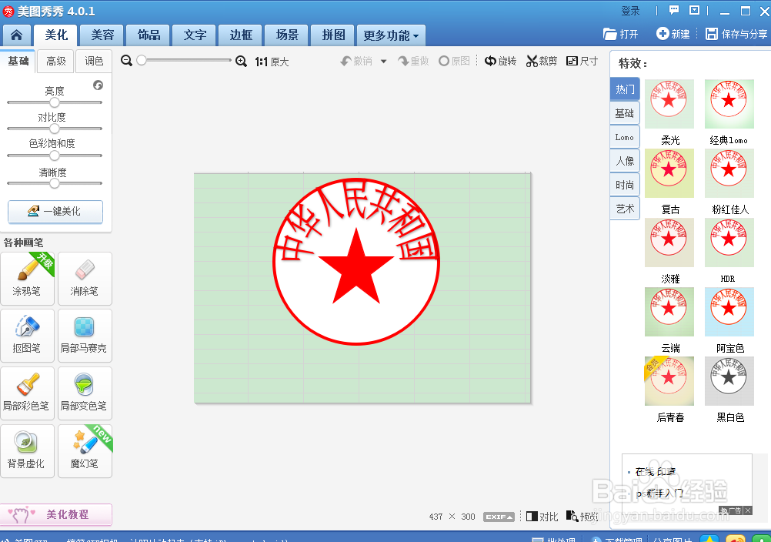Click 保存与分享 save and share

(x=736, y=34)
